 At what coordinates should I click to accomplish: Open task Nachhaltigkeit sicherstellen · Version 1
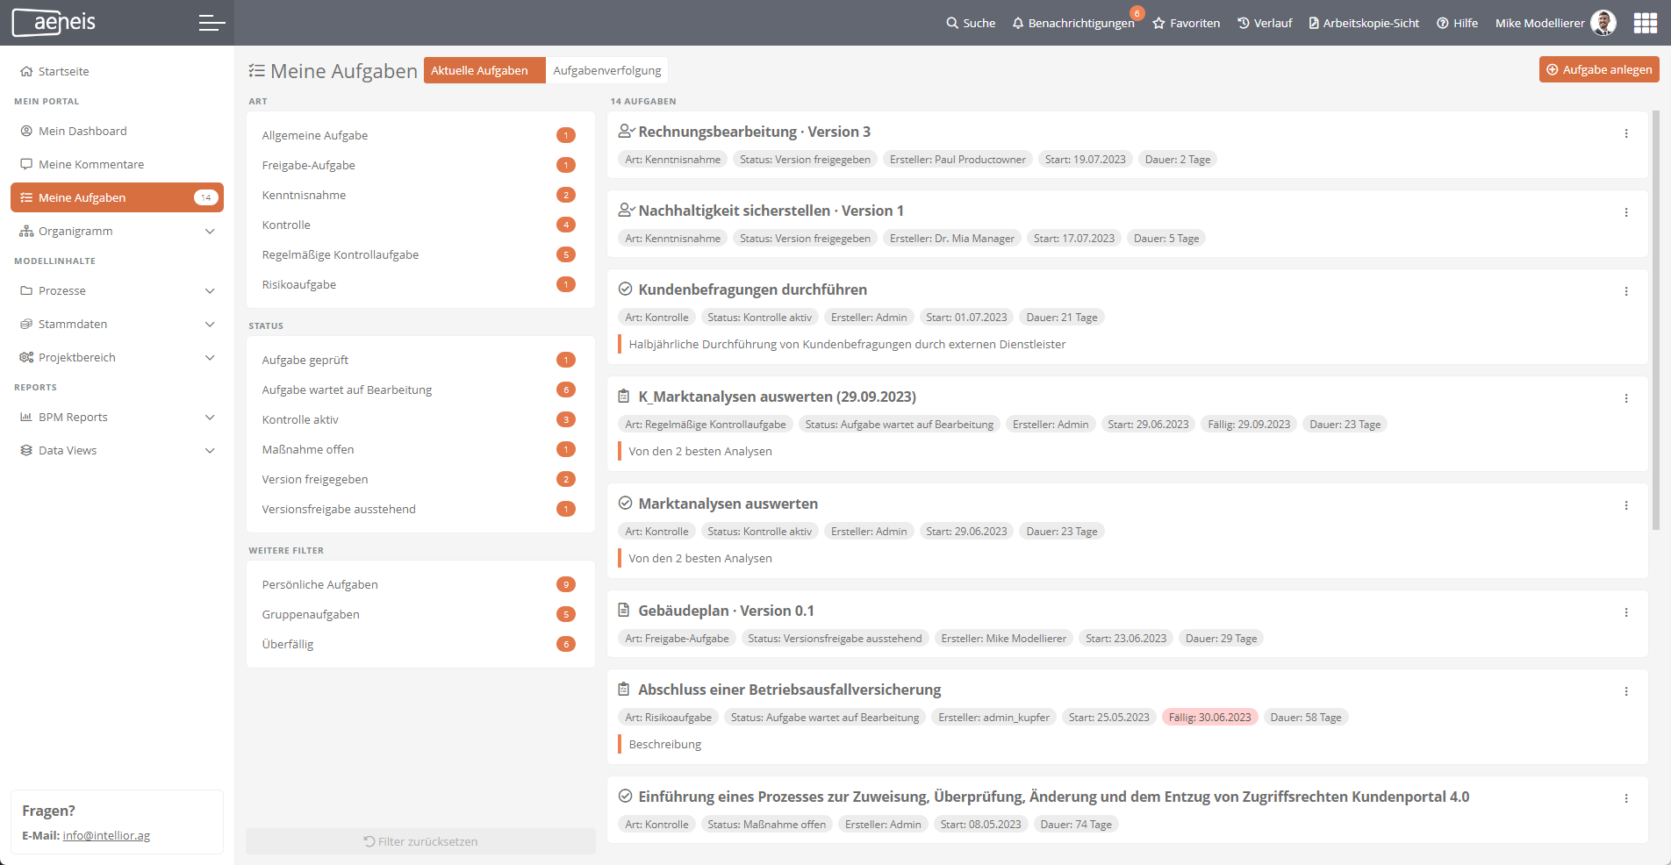tap(771, 211)
